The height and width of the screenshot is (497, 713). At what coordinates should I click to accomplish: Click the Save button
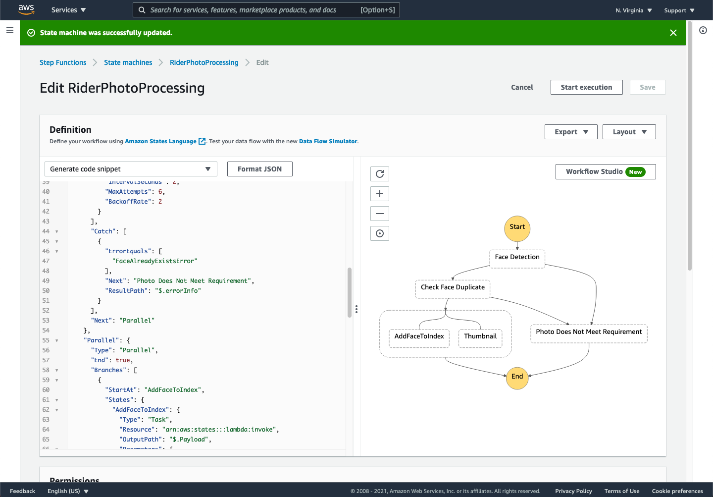click(x=648, y=87)
